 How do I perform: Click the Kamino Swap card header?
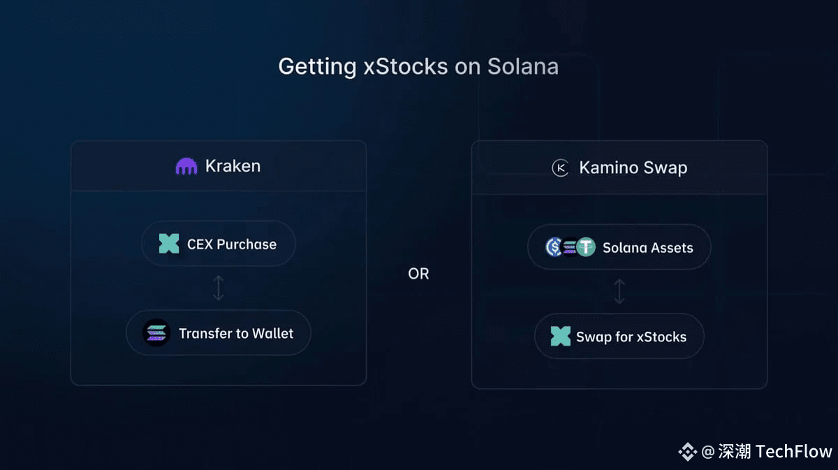[x=619, y=168]
